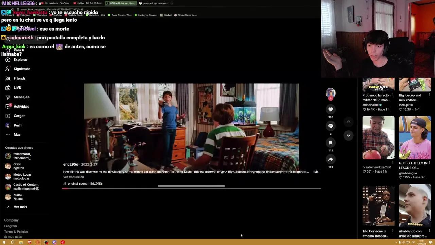Image resolution: width=435 pixels, height=245 pixels.
Task: Open a new browser tab
Action: coord(172,3)
